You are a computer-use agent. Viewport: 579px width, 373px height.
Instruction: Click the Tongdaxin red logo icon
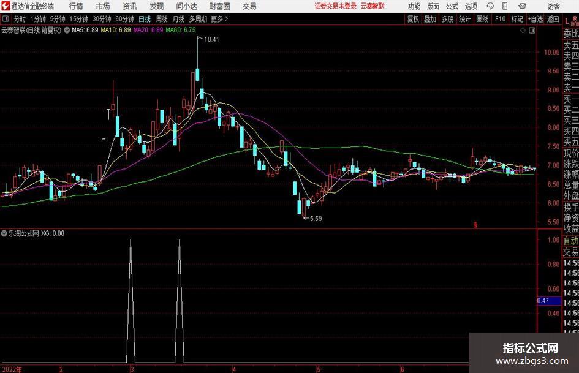[x=6, y=6]
